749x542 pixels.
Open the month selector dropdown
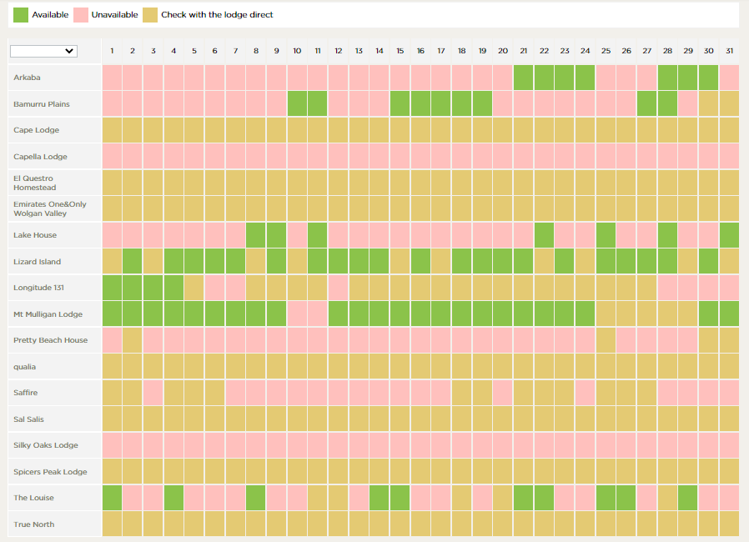(x=43, y=51)
